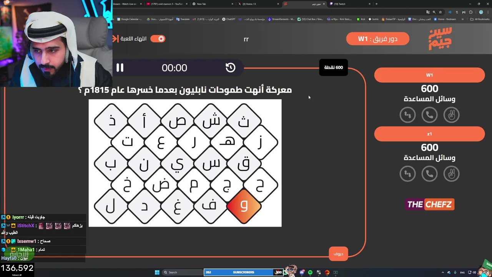The image size is (492, 277).
Task: Select the ص letter tile
Action: [178, 121]
